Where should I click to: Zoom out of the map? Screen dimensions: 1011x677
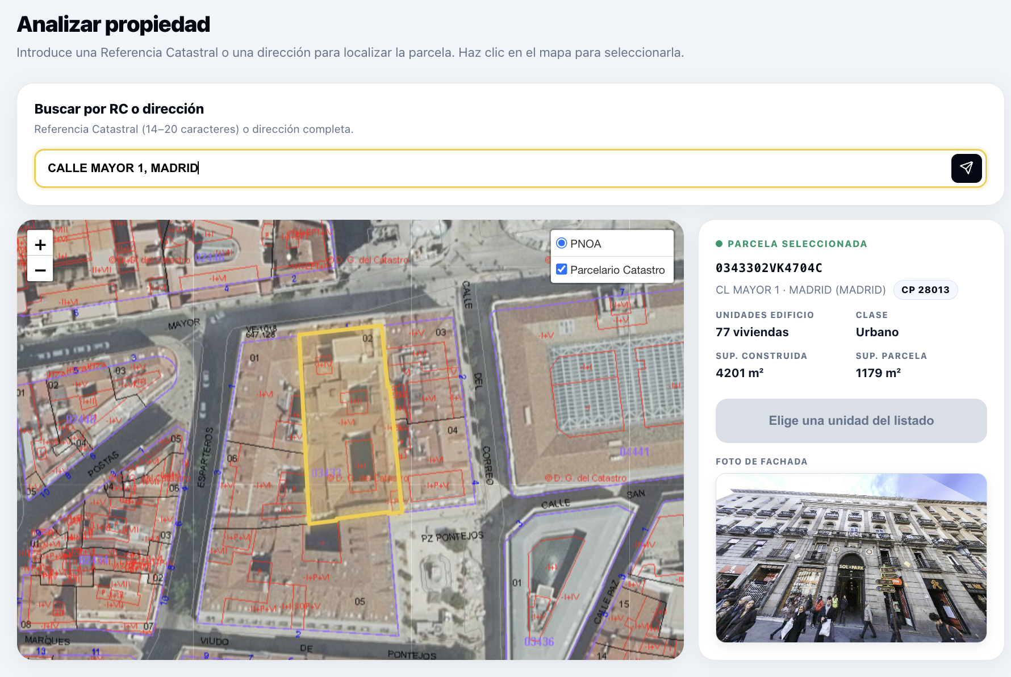point(40,270)
